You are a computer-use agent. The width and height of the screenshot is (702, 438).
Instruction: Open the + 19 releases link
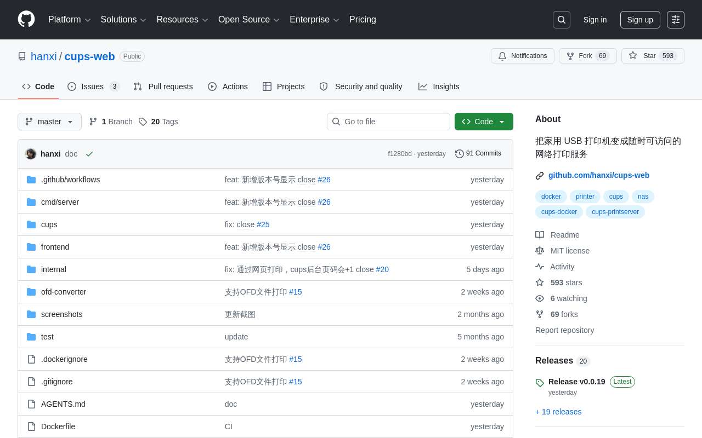558,412
